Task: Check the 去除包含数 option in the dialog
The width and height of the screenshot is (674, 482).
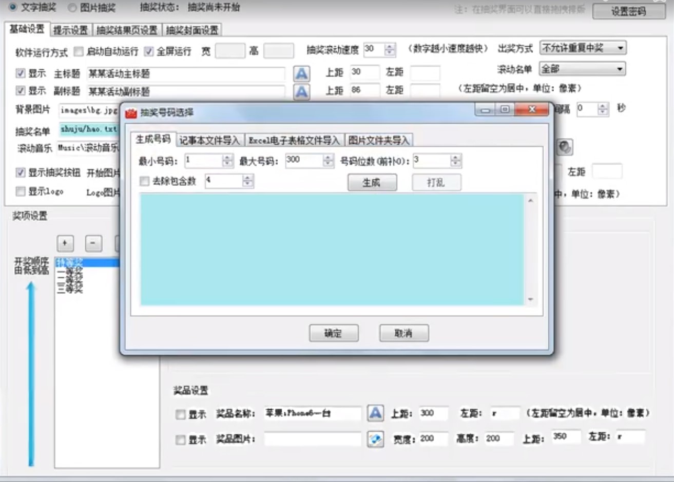Action: coord(145,181)
